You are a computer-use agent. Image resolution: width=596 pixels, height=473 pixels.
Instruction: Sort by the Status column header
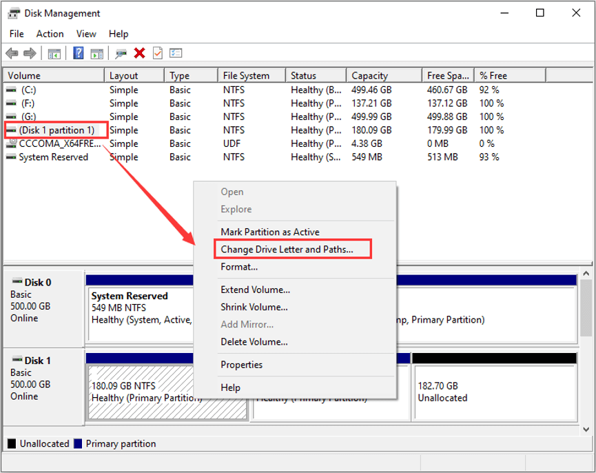[316, 76]
